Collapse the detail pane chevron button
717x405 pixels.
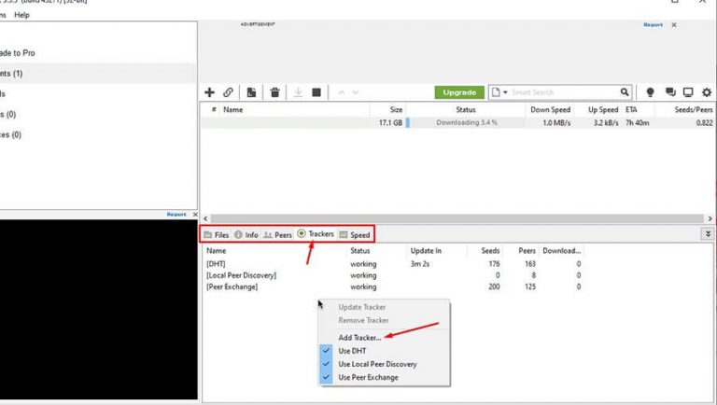[x=708, y=234]
